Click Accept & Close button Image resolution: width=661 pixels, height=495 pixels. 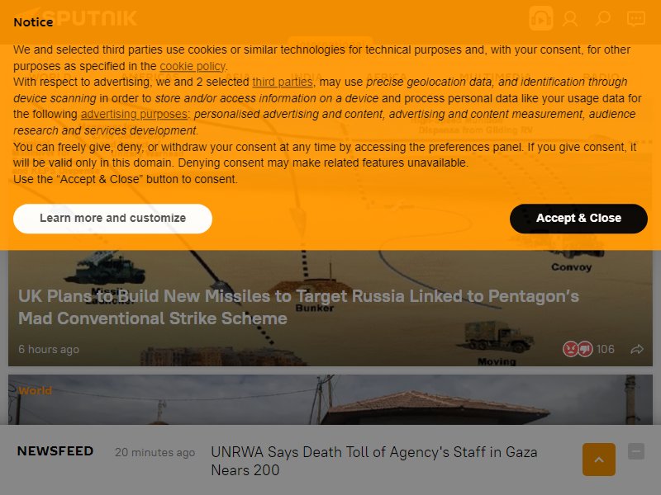[578, 219]
